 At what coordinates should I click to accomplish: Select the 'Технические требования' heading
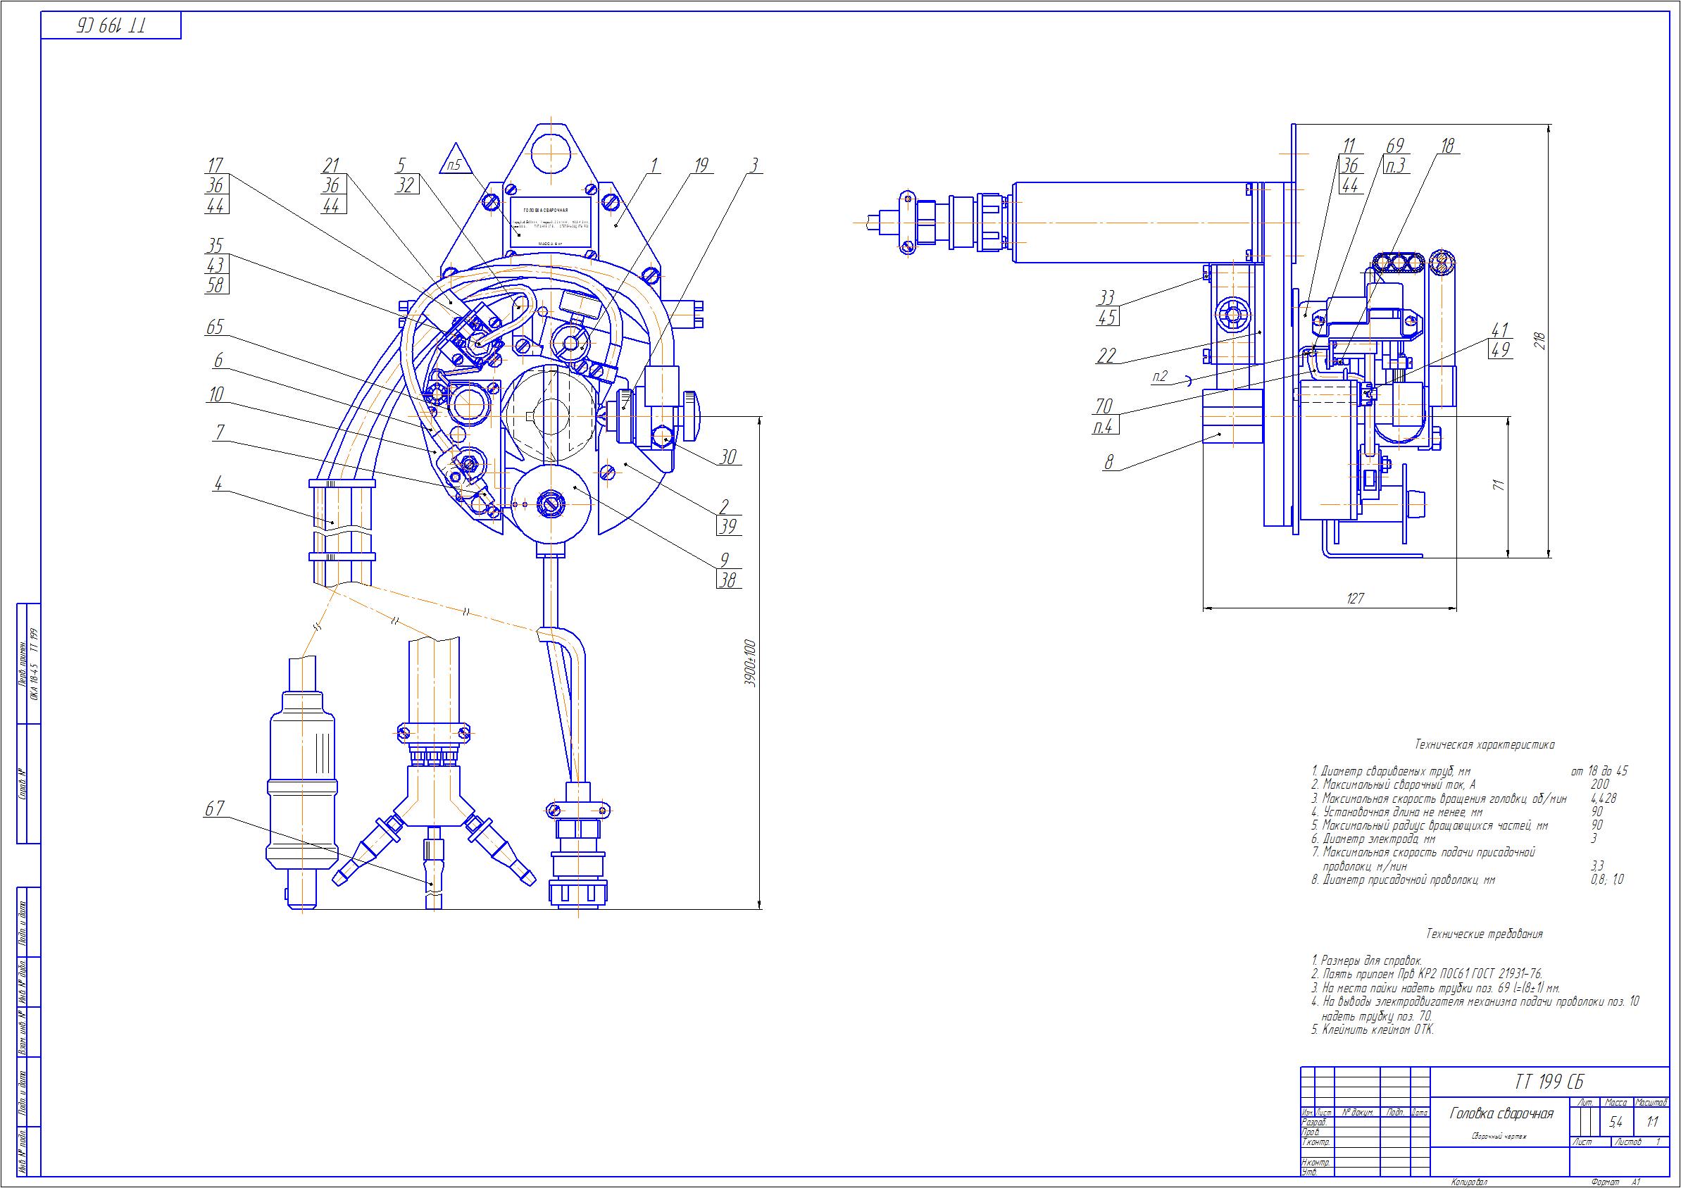(x=1485, y=934)
